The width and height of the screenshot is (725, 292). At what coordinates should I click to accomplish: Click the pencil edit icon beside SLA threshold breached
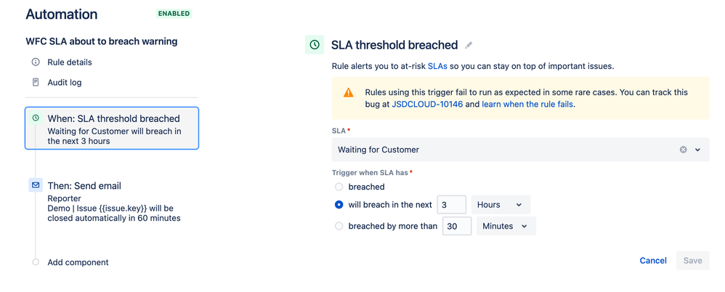(469, 45)
